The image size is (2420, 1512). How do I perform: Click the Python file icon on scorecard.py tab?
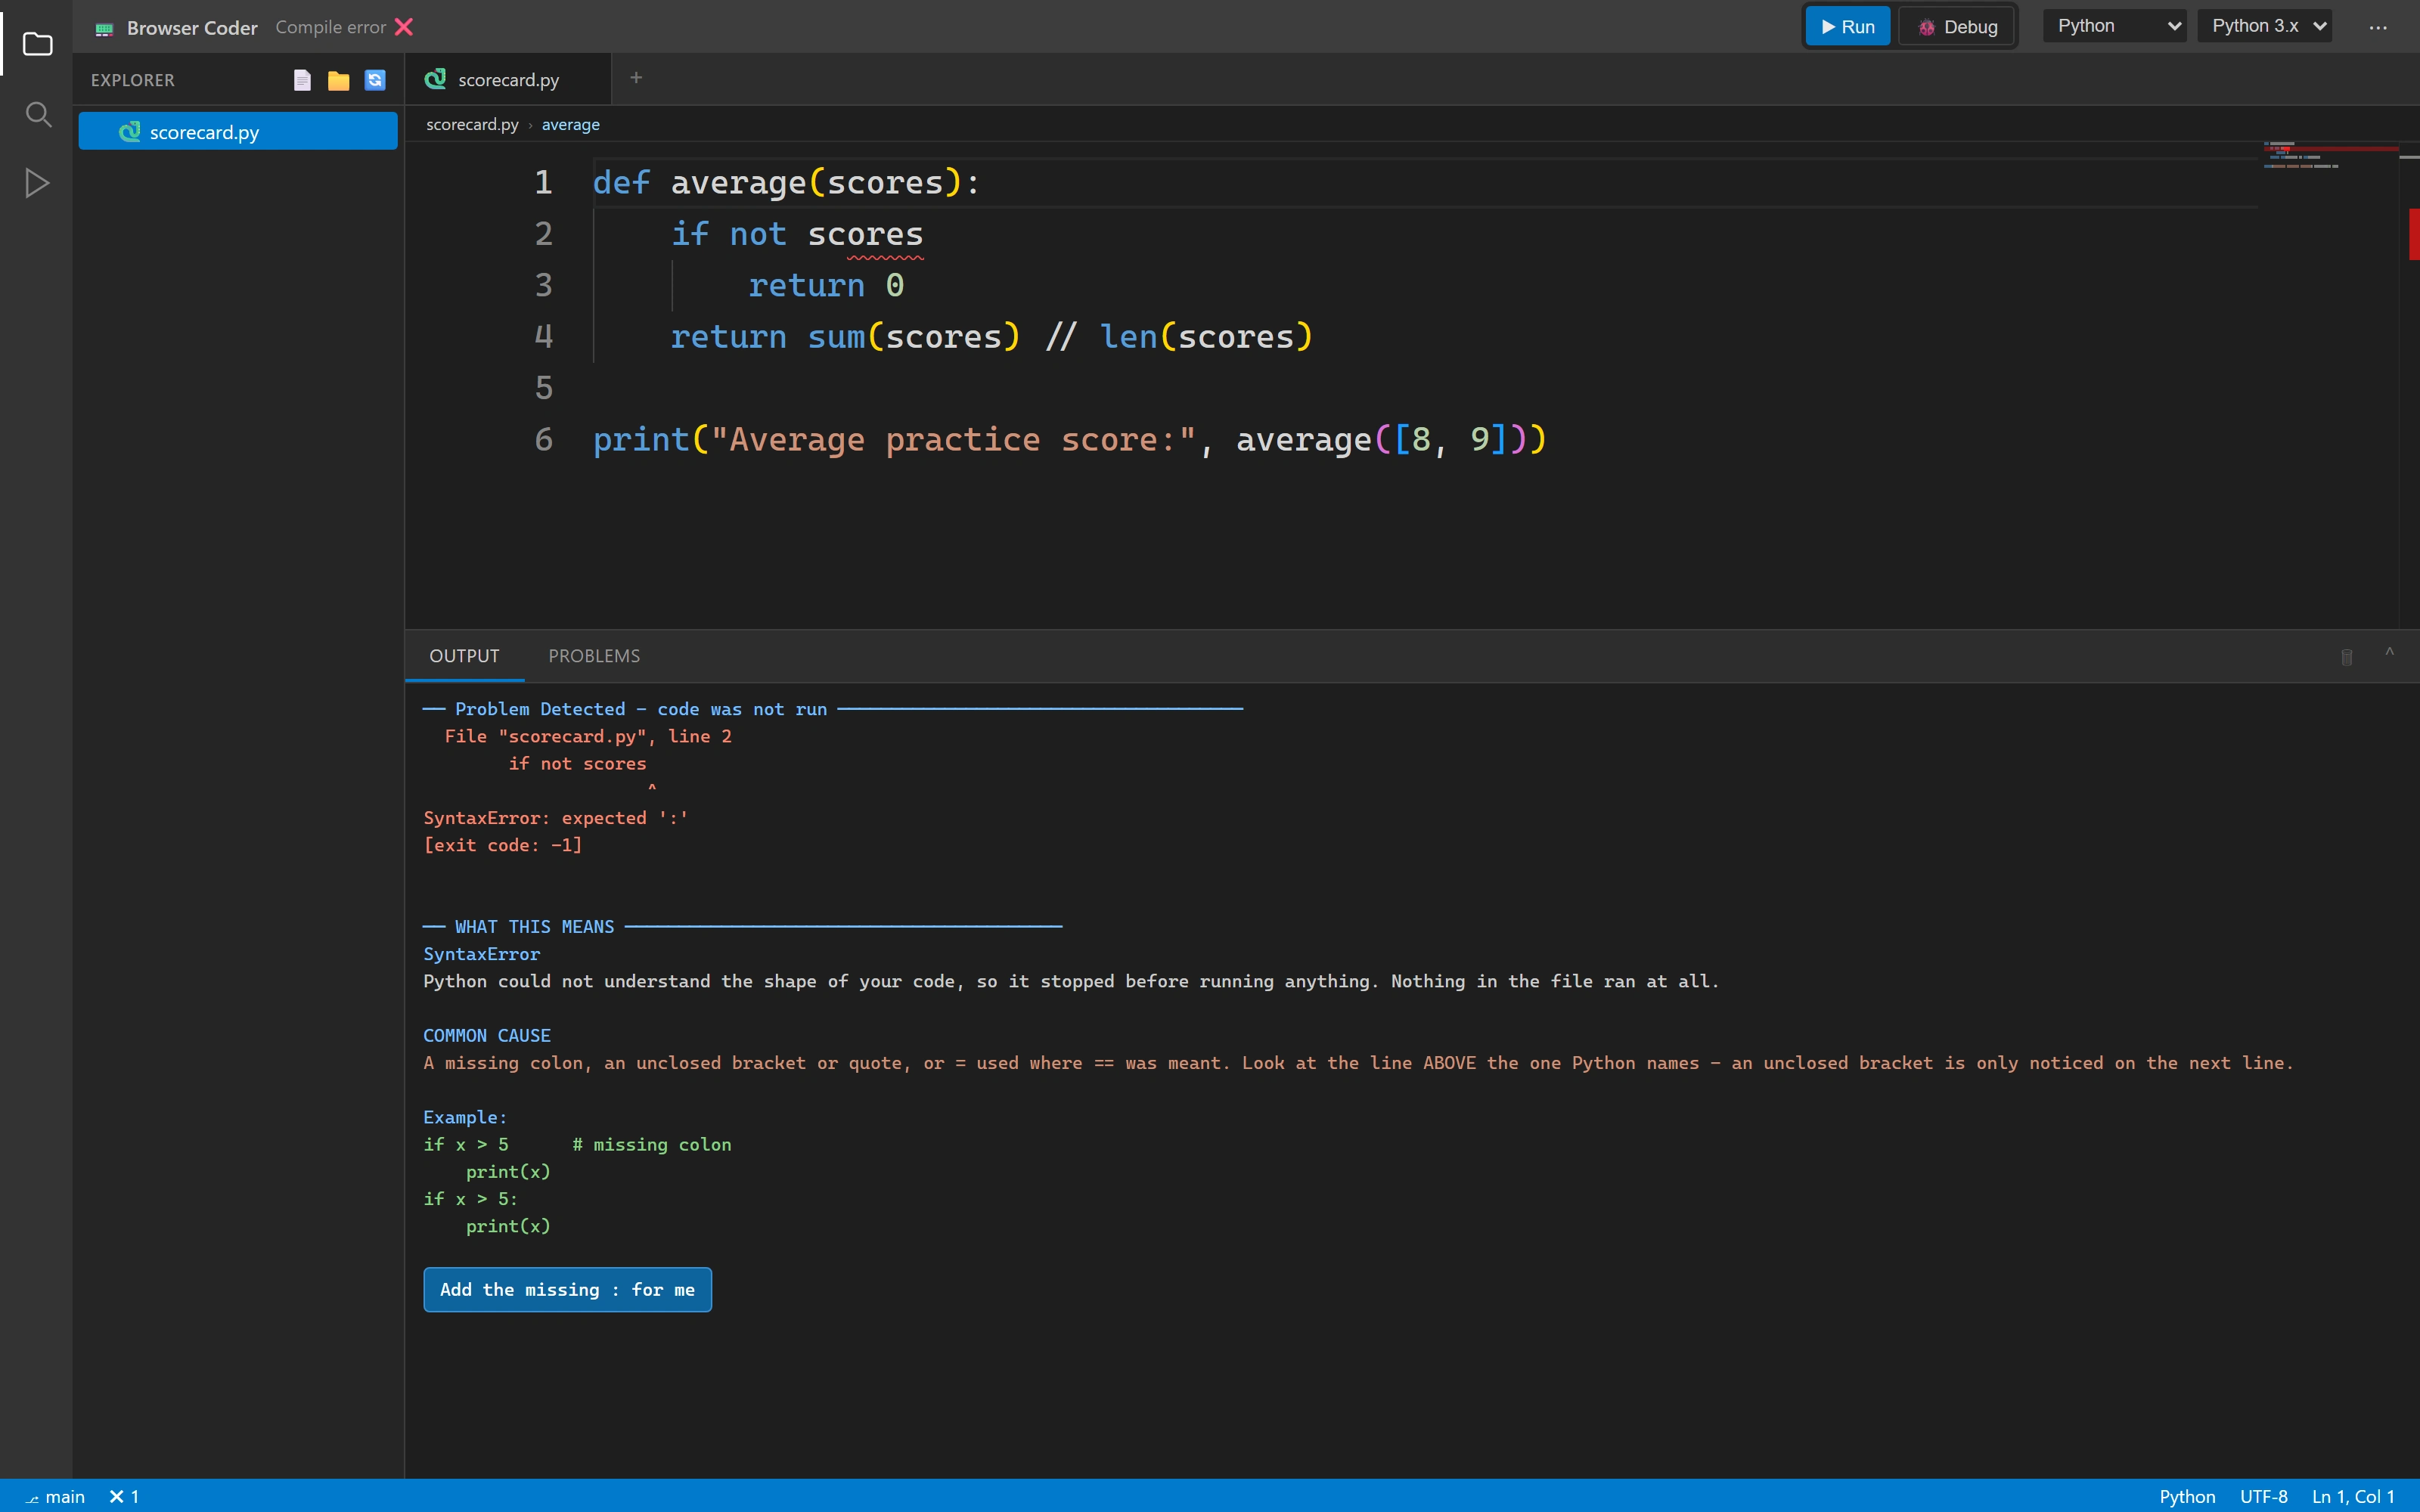click(435, 79)
